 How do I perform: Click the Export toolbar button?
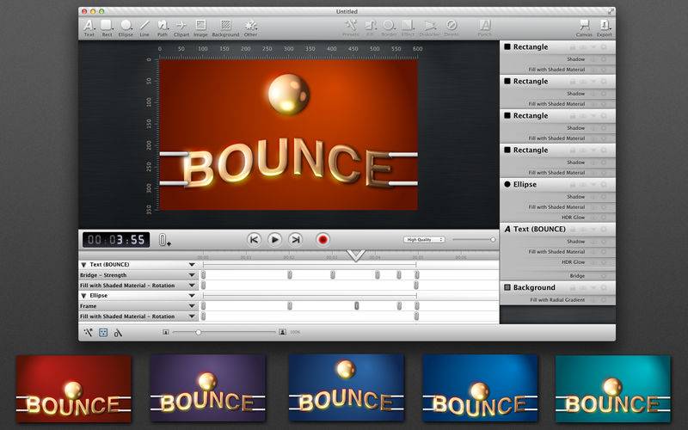click(605, 26)
